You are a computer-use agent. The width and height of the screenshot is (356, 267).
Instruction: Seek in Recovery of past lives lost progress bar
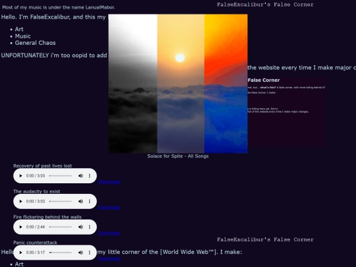coord(61,176)
